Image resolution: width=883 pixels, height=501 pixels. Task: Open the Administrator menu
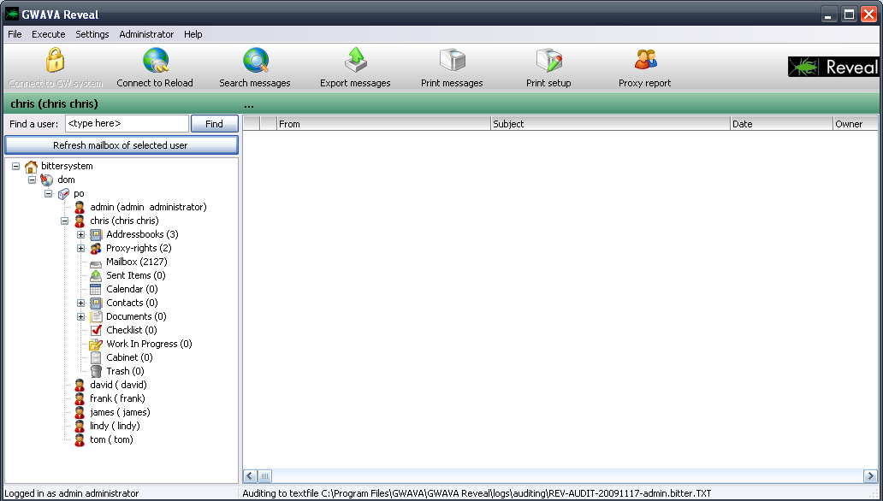(146, 34)
